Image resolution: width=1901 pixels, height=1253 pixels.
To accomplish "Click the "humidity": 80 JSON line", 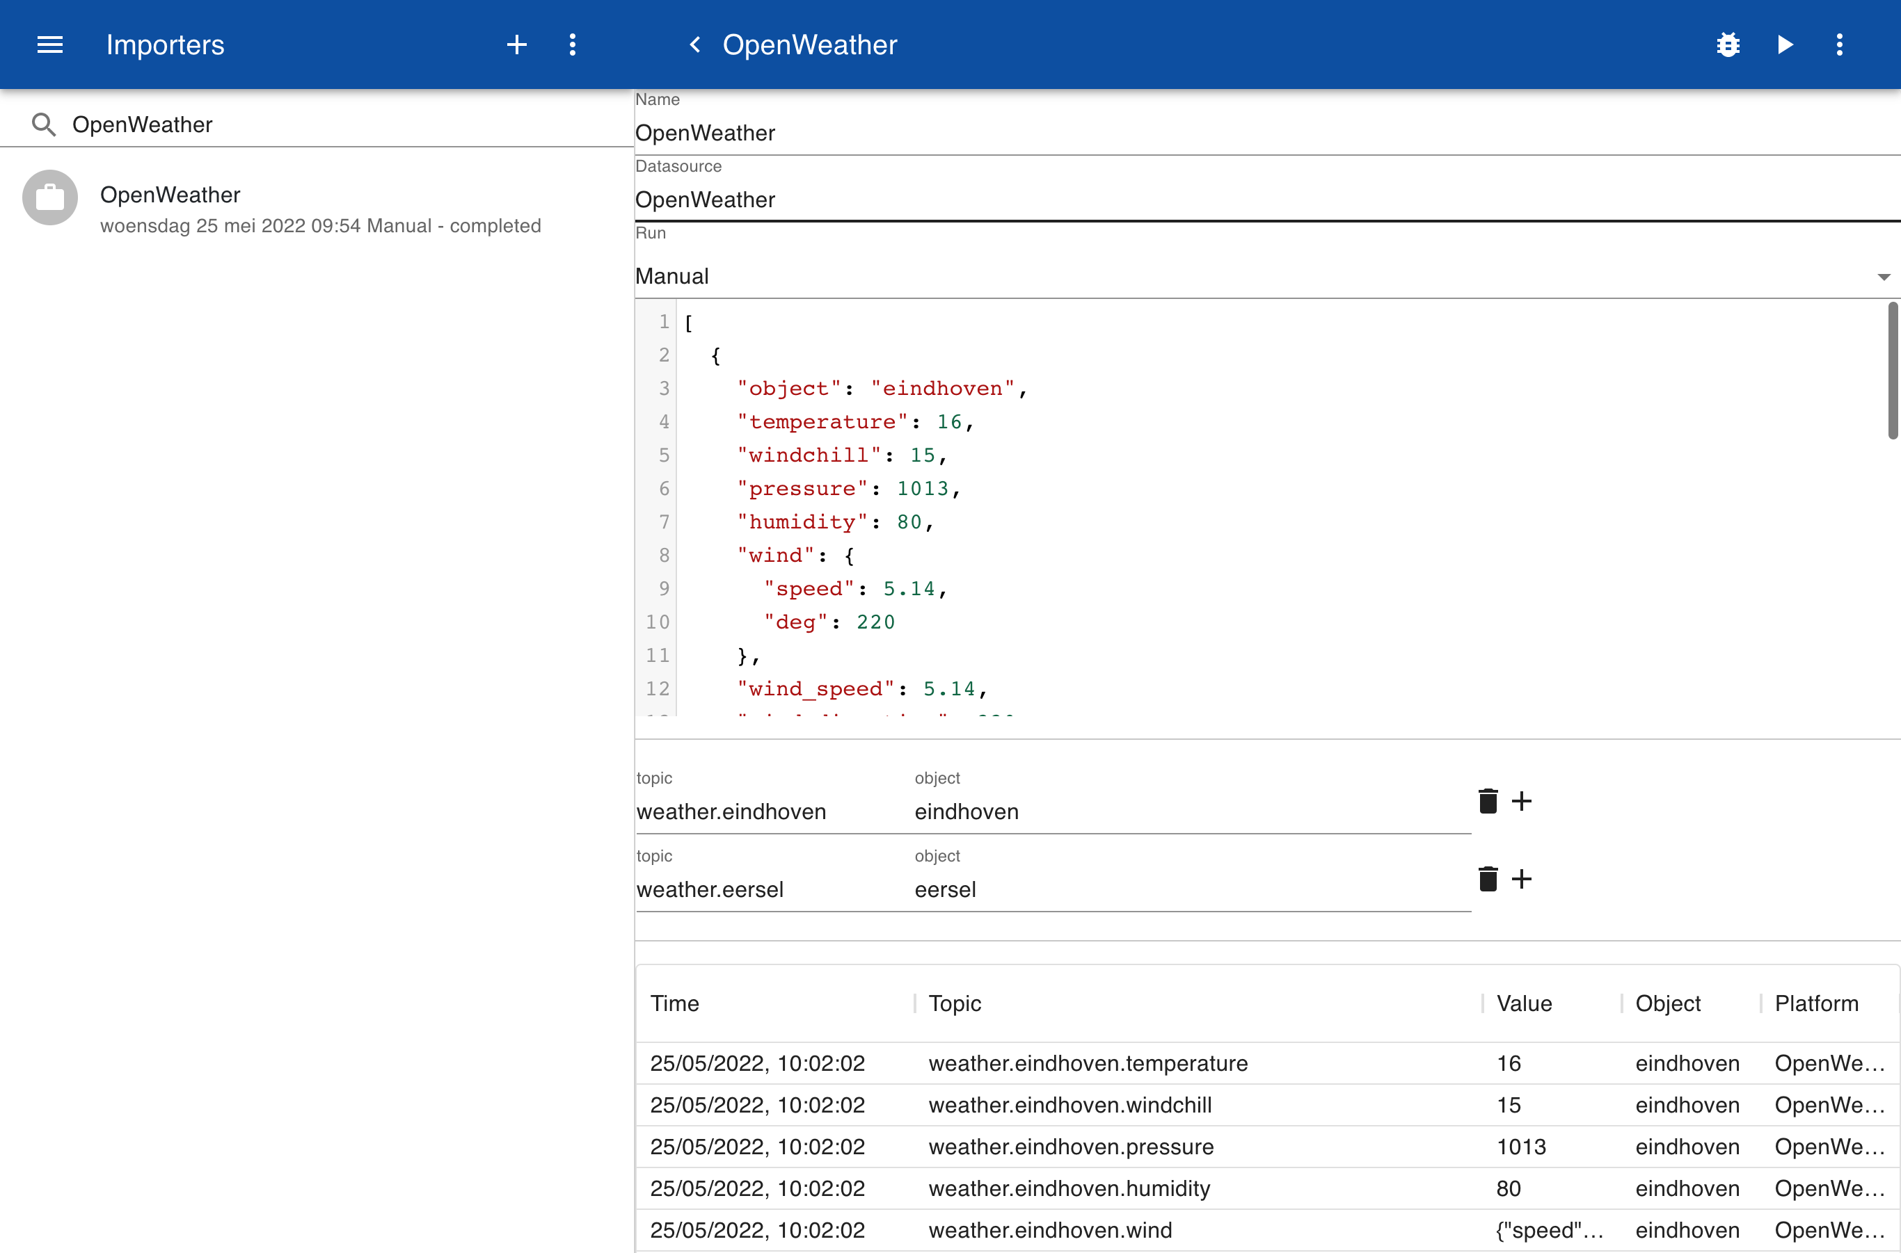I will pyautogui.click(x=835, y=523).
